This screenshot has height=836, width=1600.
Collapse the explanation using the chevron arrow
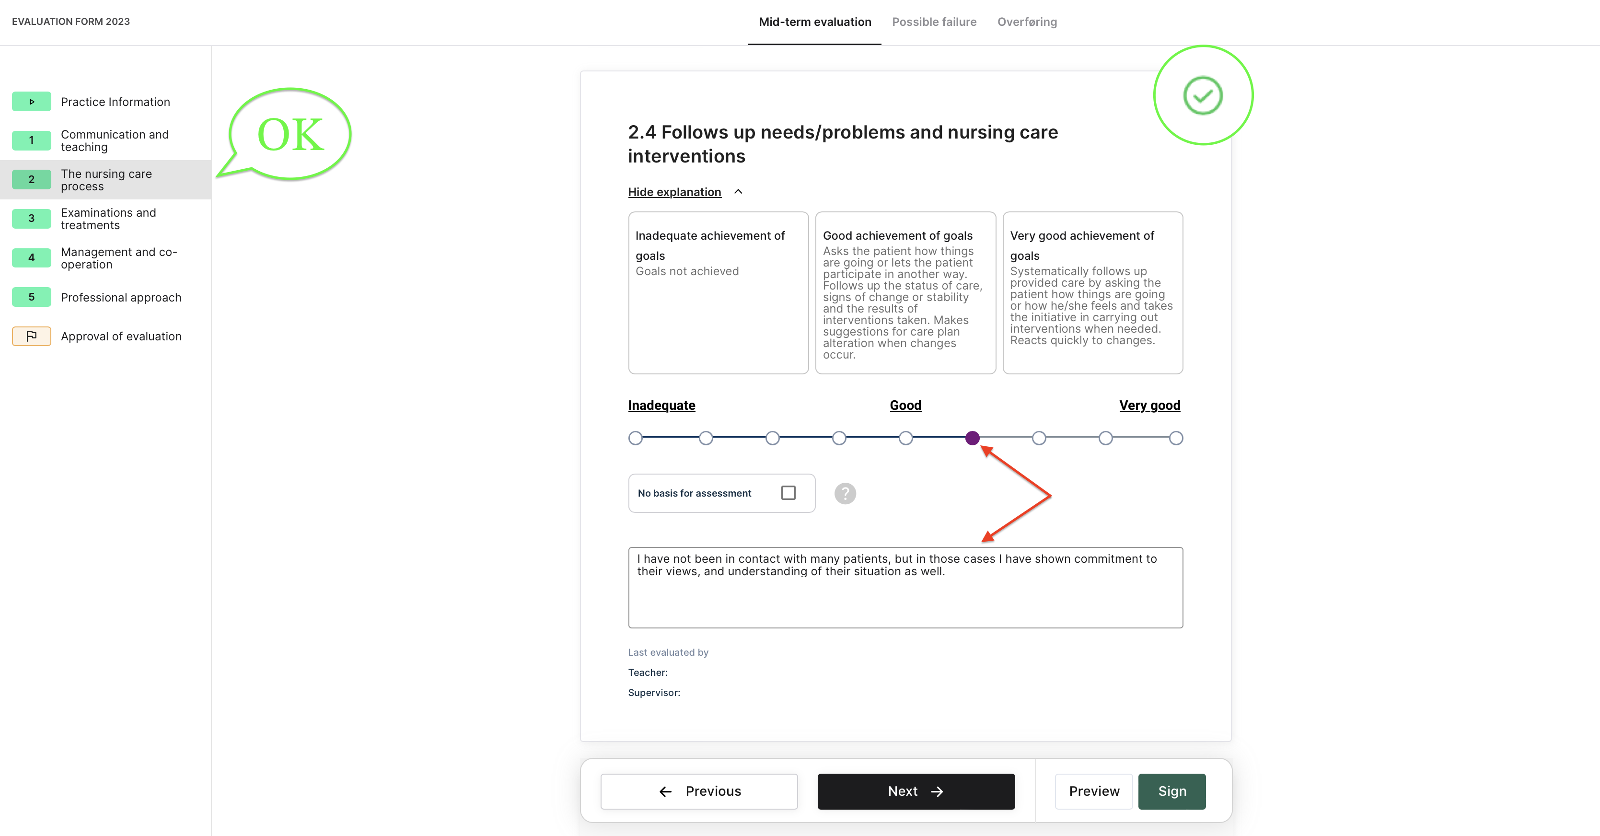point(738,192)
